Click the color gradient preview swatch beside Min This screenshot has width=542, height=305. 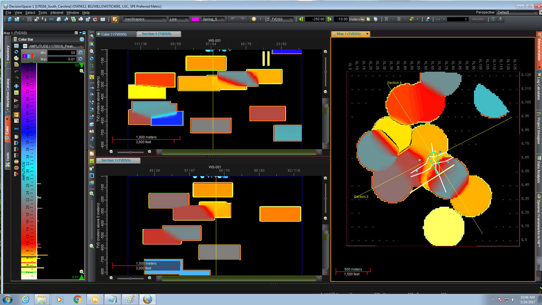[28, 56]
